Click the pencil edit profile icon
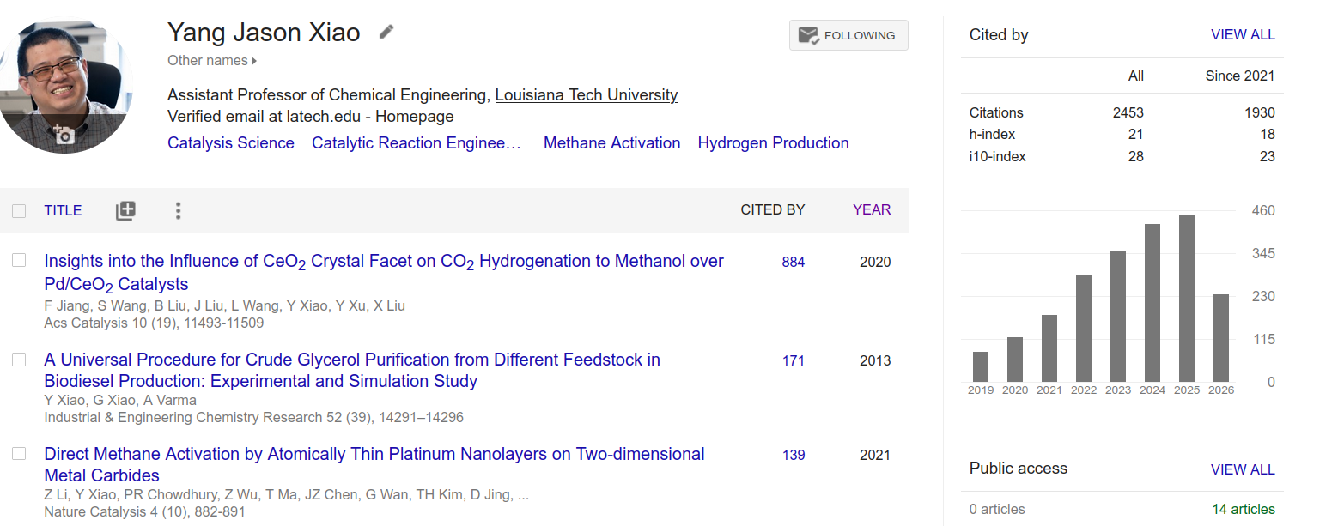Image resolution: width=1344 pixels, height=526 pixels. pyautogui.click(x=386, y=32)
